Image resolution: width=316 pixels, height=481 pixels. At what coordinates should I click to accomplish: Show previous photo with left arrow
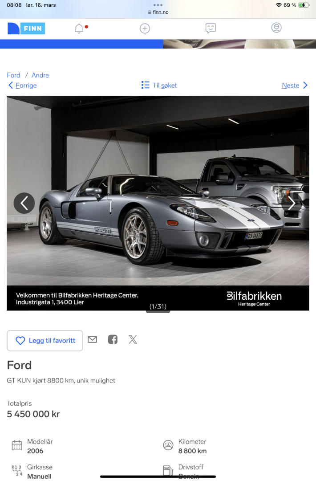(24, 203)
